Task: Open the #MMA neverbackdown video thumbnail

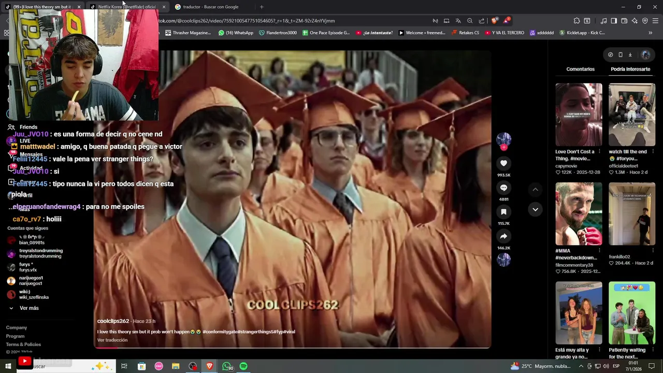Action: click(579, 213)
